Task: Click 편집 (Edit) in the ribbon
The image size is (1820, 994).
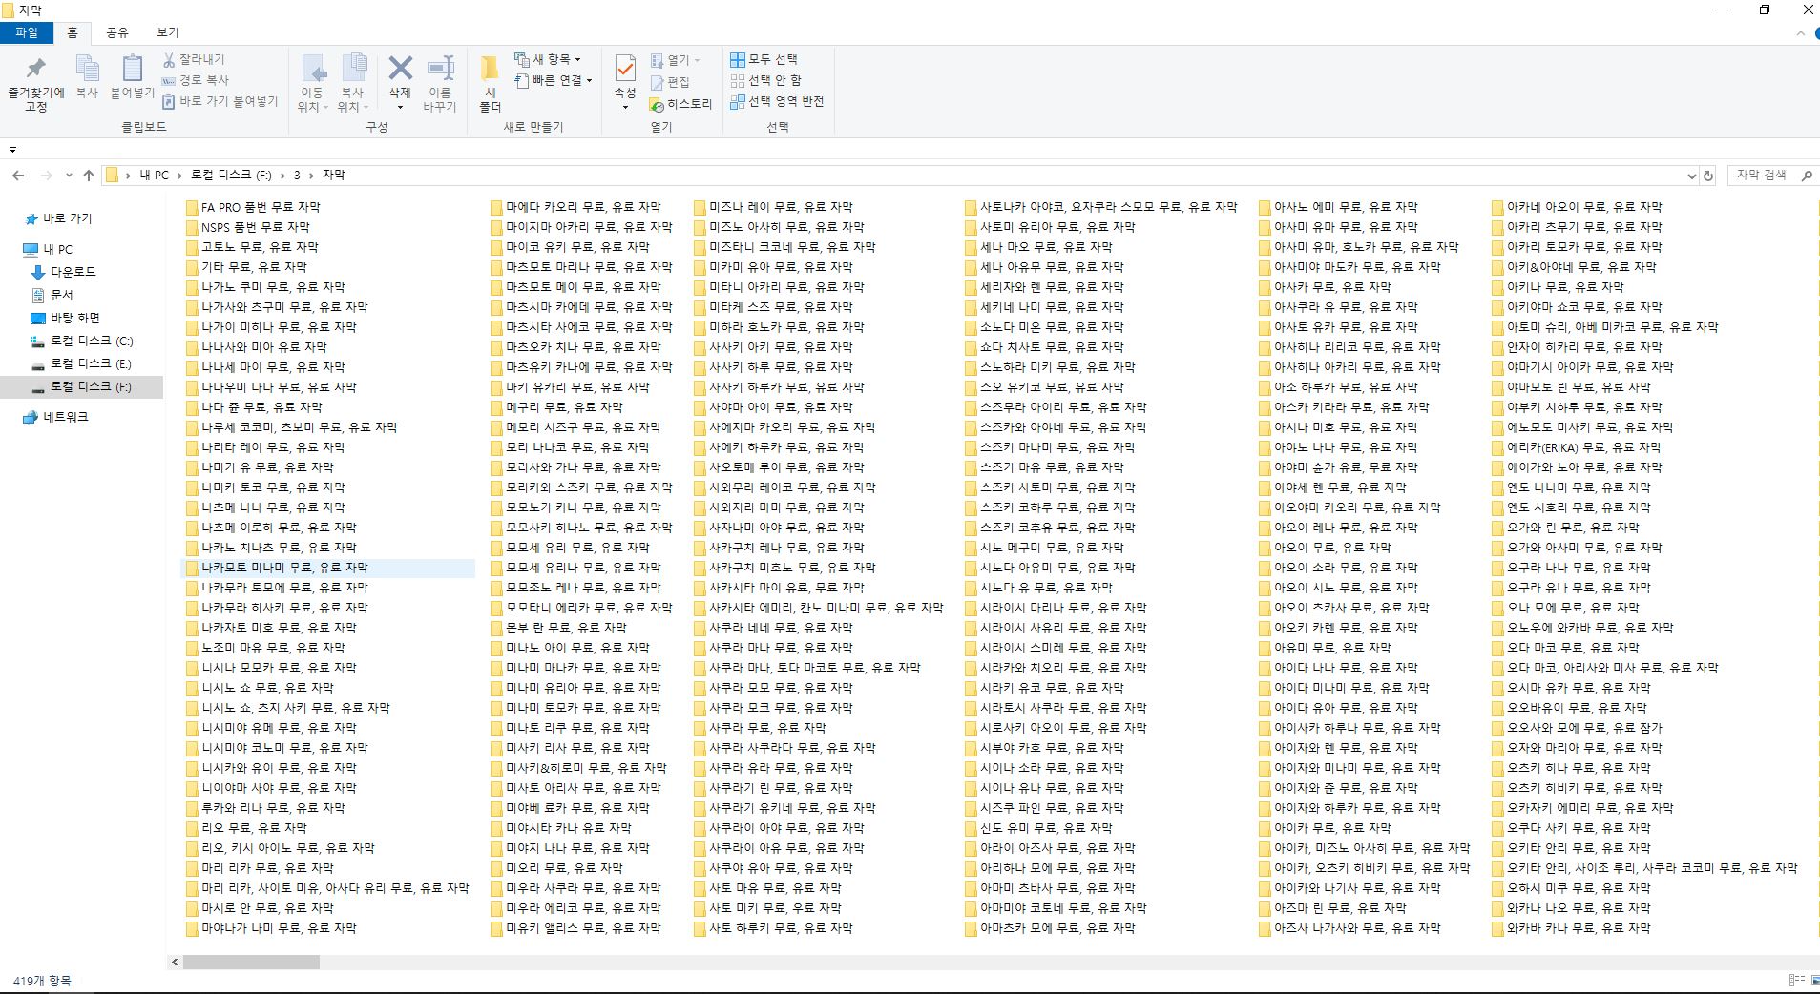Action: [x=670, y=82]
